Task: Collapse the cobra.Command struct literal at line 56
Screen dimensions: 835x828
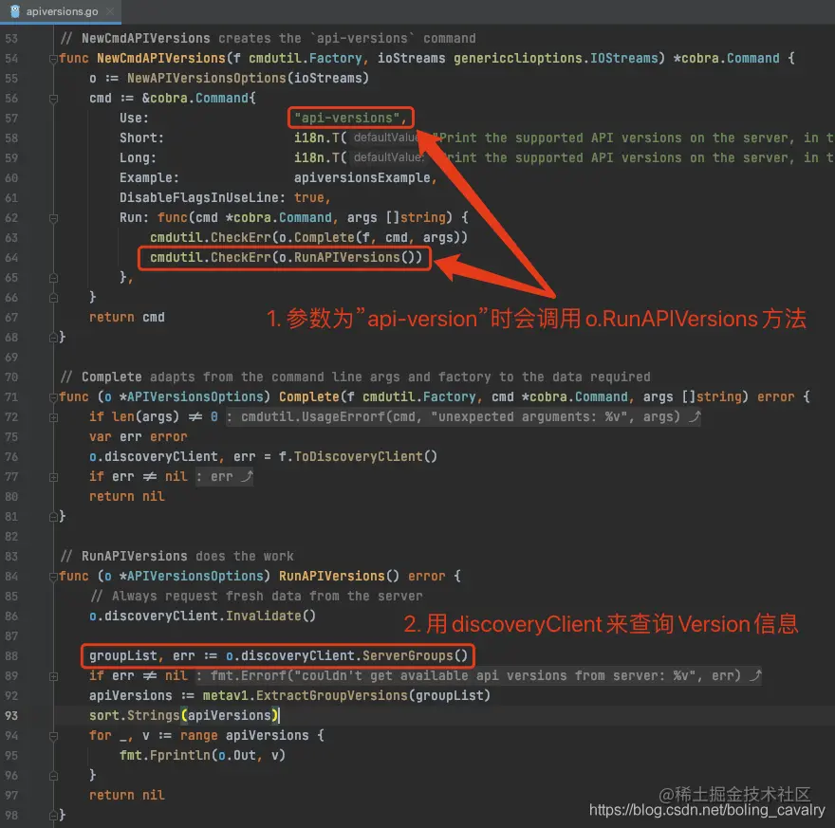Action: [x=53, y=99]
